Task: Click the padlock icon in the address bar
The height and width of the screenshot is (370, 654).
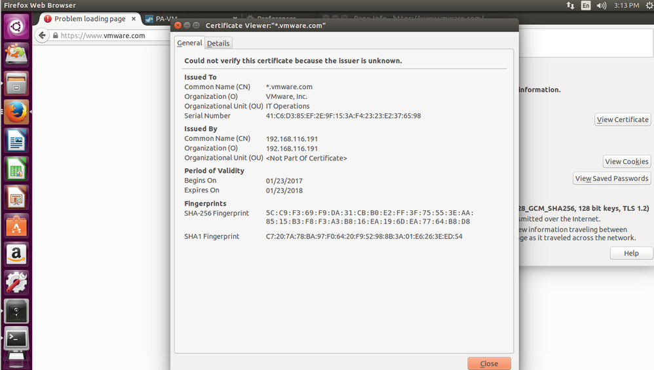Action: coord(55,35)
